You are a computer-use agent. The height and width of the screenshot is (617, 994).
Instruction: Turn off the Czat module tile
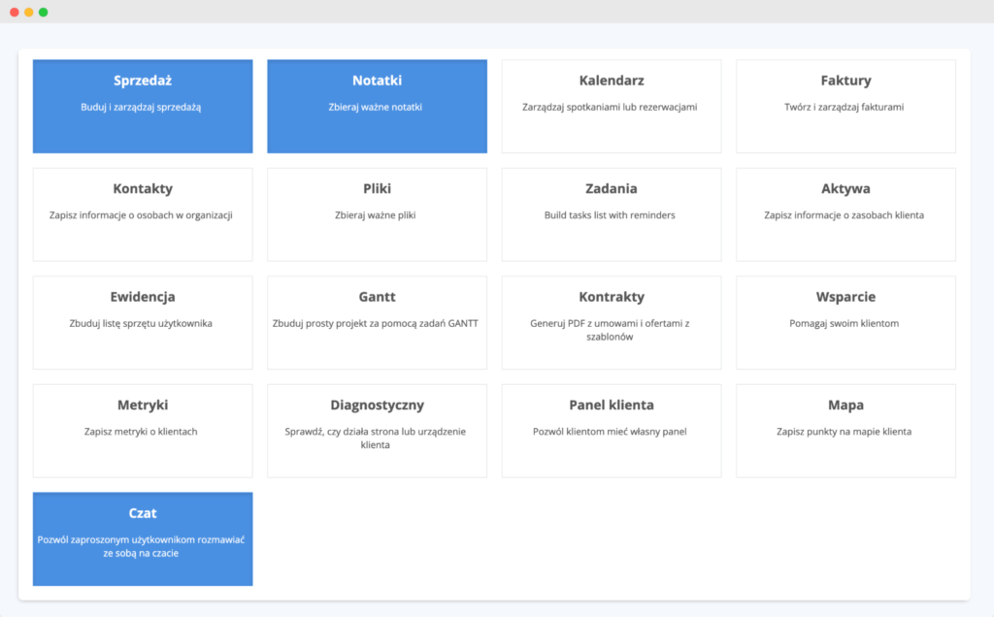tap(143, 538)
